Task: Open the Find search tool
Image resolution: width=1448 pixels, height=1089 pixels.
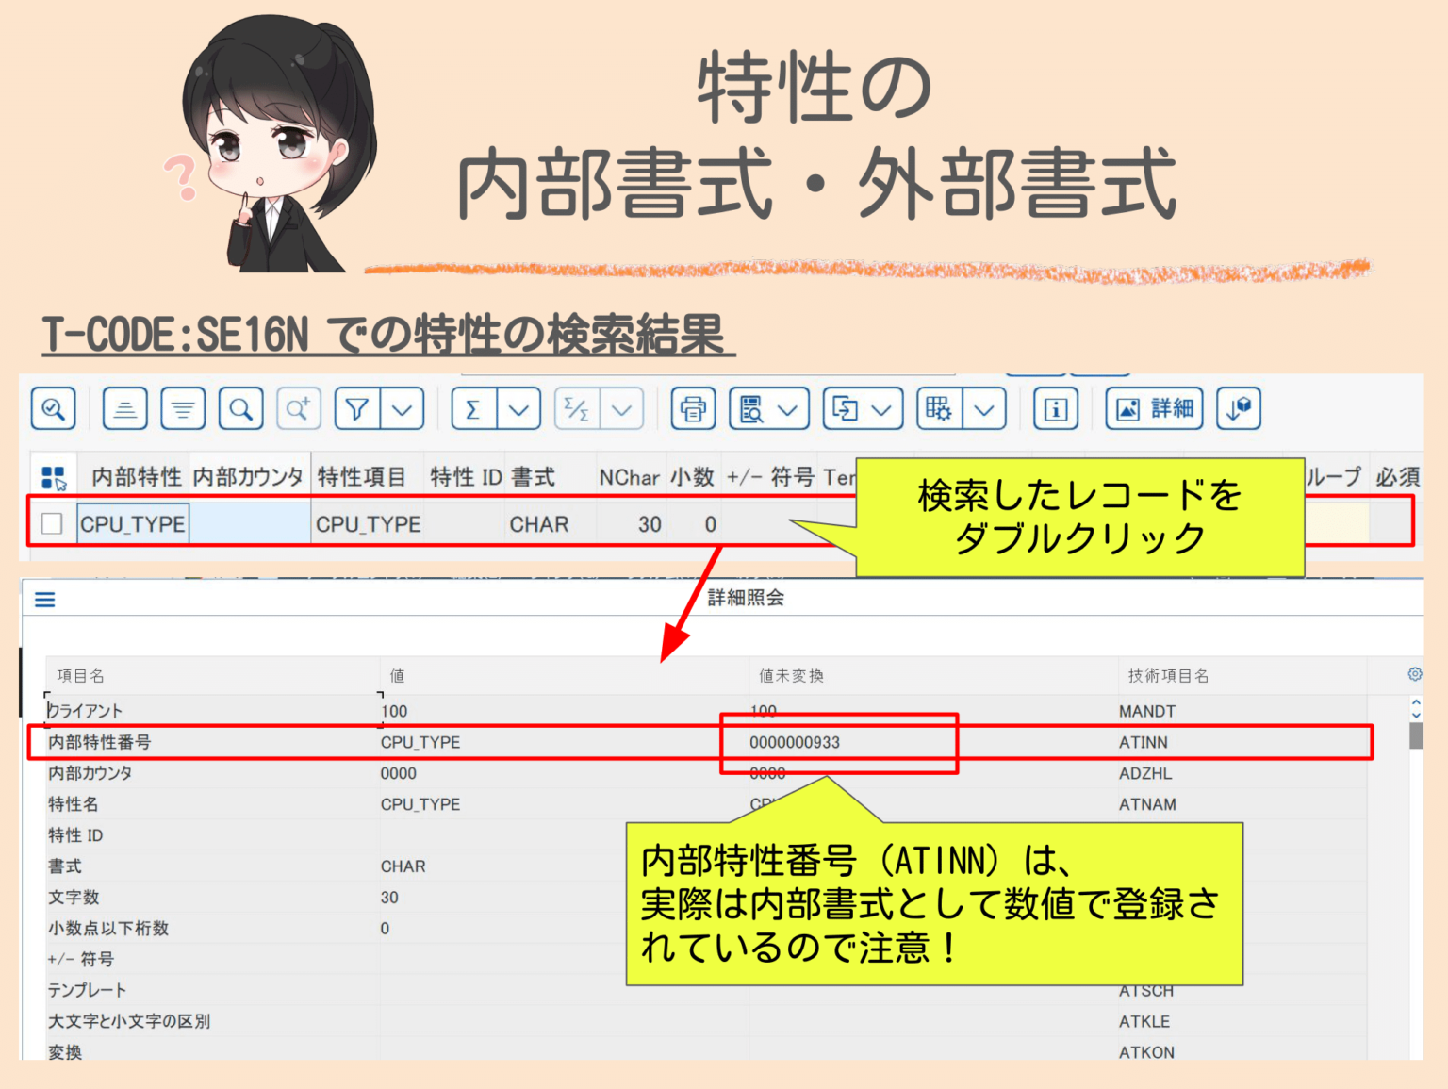Action: (240, 408)
